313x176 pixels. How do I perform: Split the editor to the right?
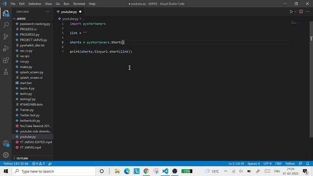click(301, 12)
